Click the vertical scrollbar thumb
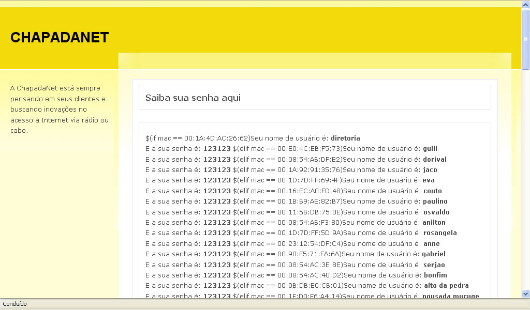The image size is (530, 310). [526, 39]
